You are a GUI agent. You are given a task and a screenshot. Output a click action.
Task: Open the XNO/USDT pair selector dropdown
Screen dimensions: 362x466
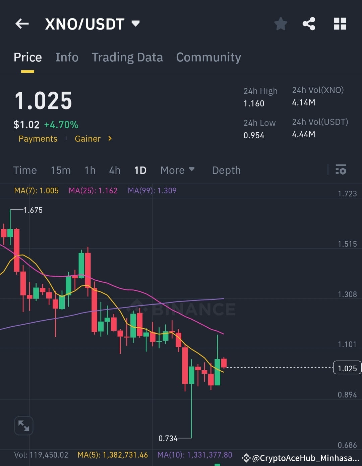[x=135, y=24]
